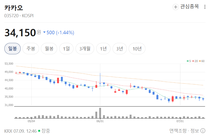This screenshot has width=210, height=137.
Task: Select the 1년 range tab
Action: 103,49
